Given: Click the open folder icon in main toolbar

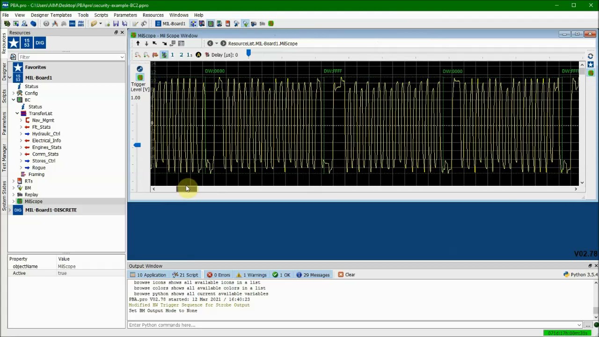Looking at the screenshot, I should pyautogui.click(x=94, y=23).
